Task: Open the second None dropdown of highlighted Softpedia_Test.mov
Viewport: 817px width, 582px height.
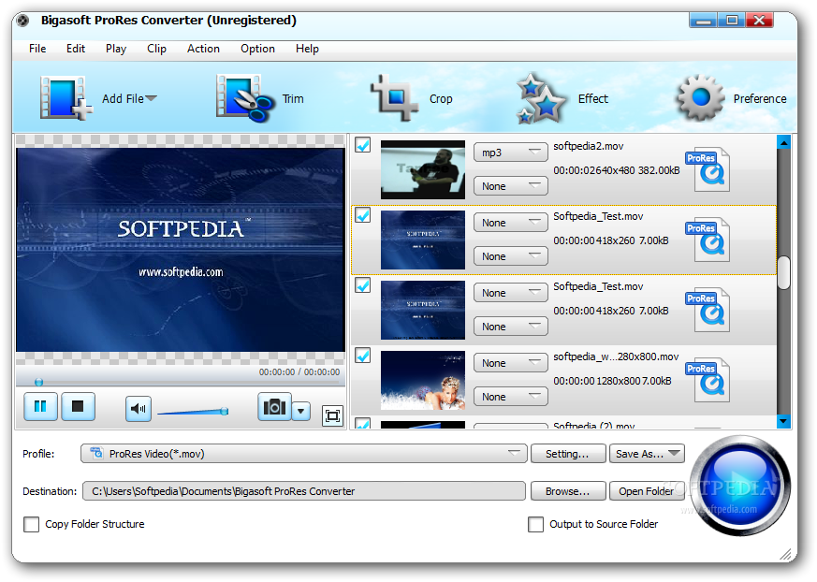Action: coord(511,256)
